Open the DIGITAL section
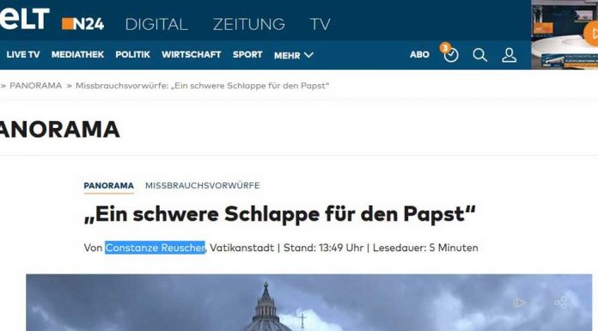 156,24
